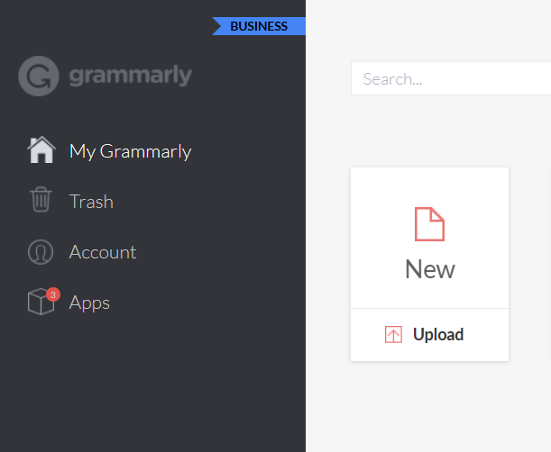Click the grammarly wordmark text

pos(131,76)
